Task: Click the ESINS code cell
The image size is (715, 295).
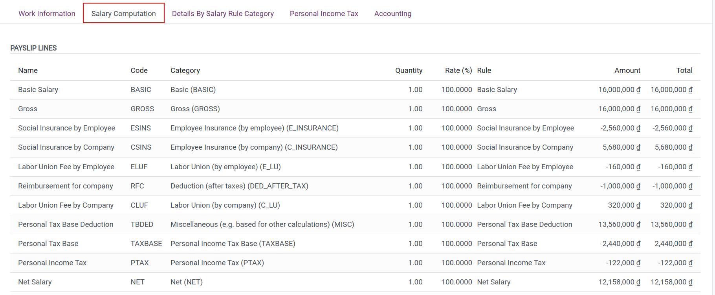Action: click(141, 128)
